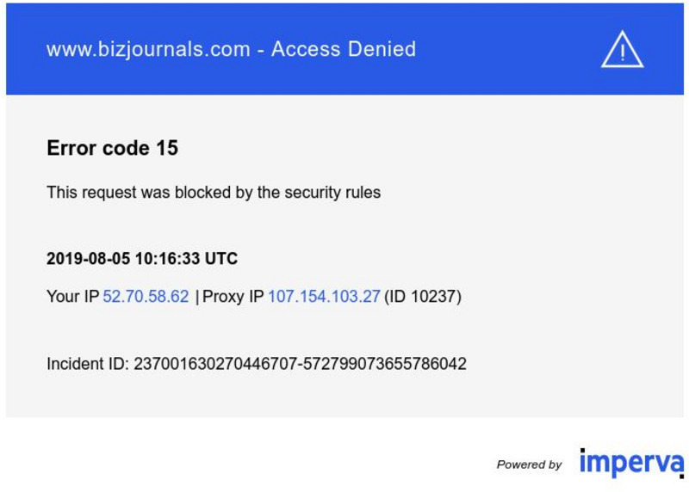Screen dimensions: 689x492
Task: Click the "Your IP" label
Action: [72, 297]
